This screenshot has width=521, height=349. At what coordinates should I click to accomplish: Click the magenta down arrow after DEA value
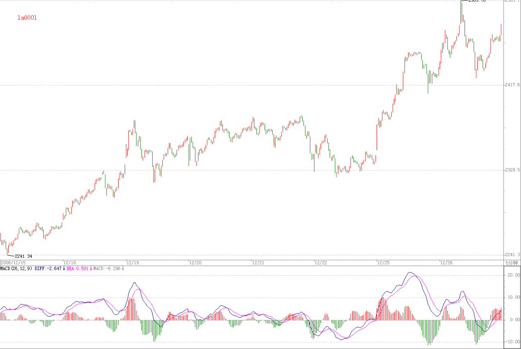pos(91,268)
